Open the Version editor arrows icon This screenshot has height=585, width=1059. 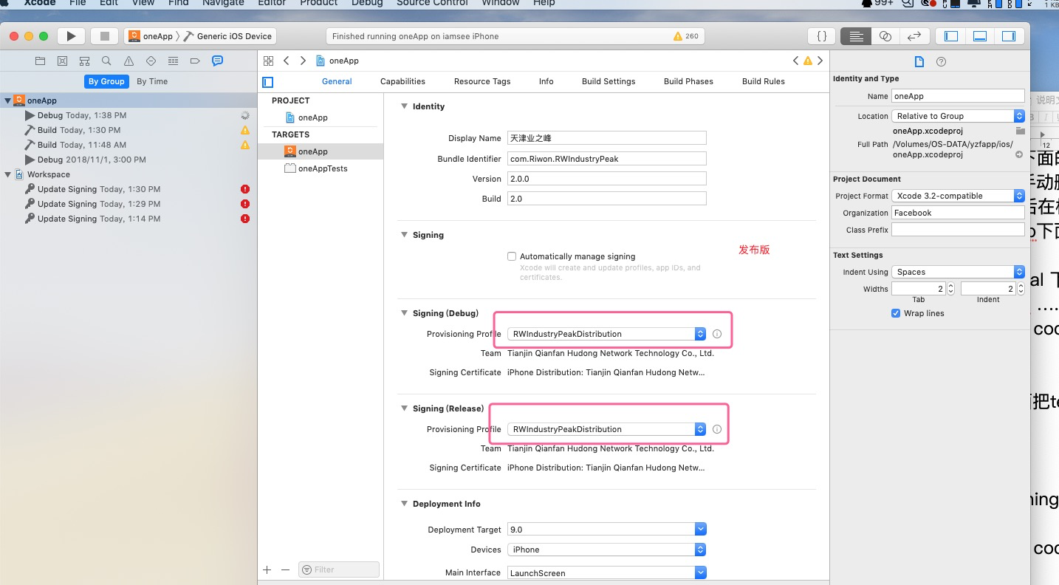coord(914,35)
